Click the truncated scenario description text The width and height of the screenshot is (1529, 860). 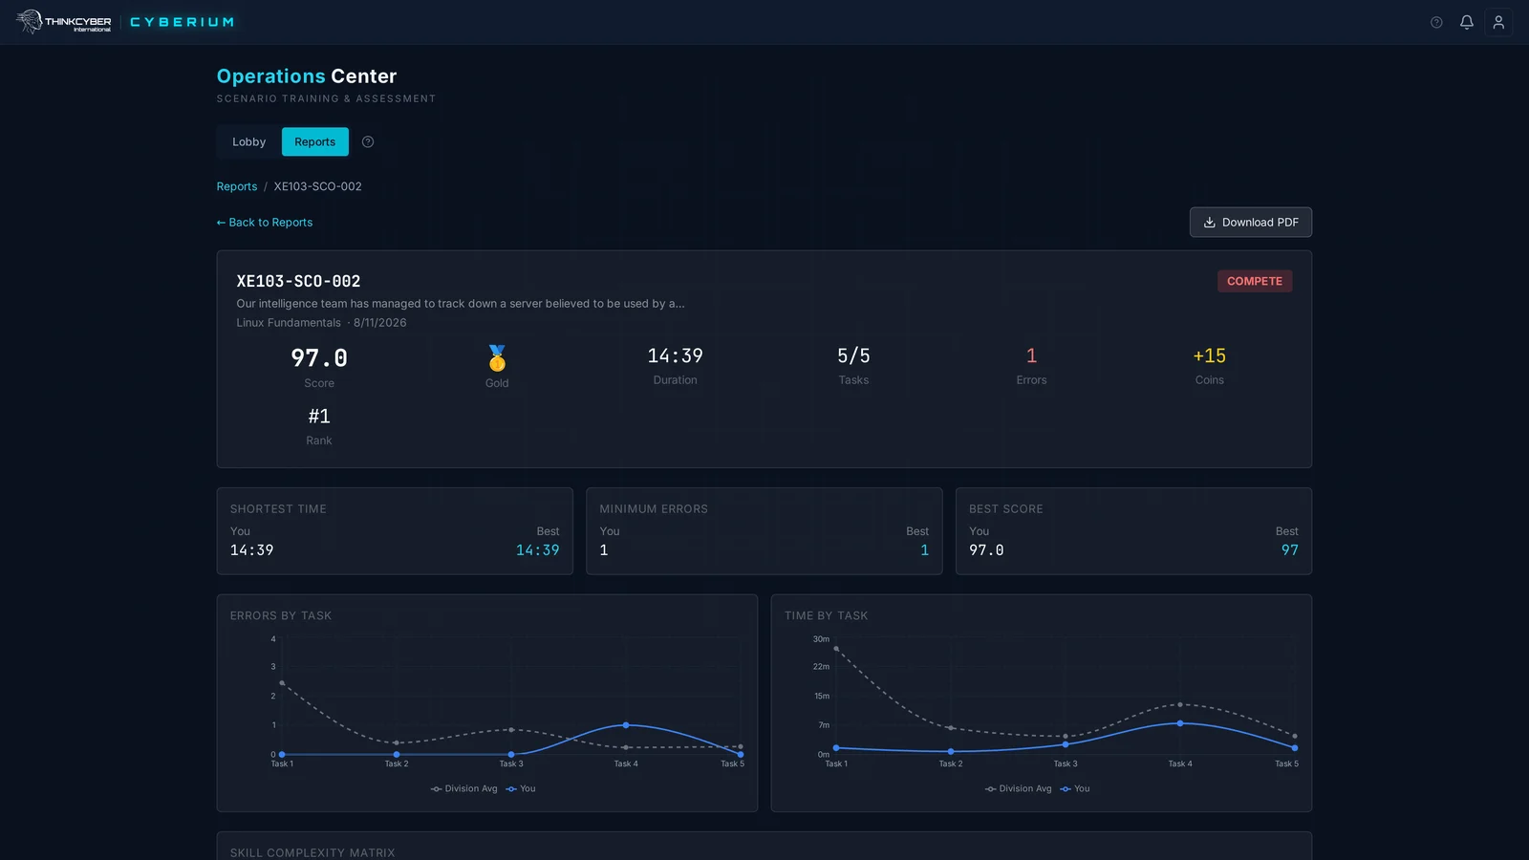click(x=461, y=304)
